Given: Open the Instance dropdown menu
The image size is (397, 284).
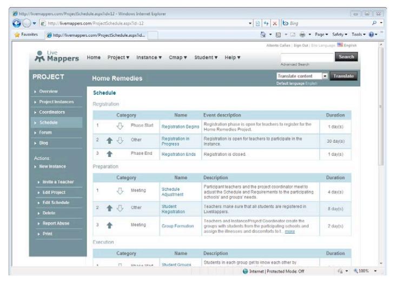Looking at the screenshot, I should point(149,57).
